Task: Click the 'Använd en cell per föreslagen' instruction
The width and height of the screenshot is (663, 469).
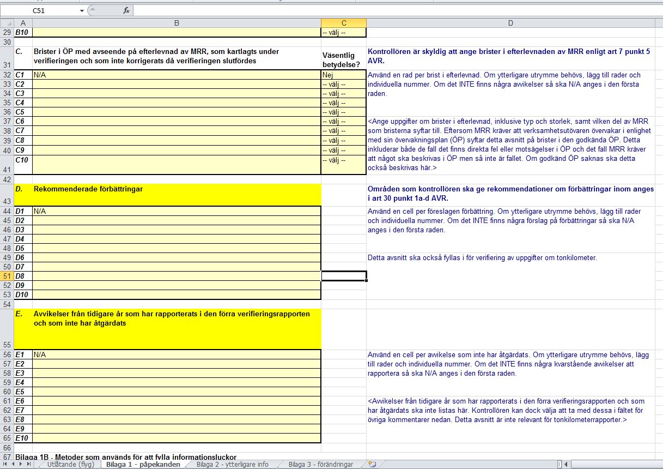Action: pyautogui.click(x=504, y=220)
